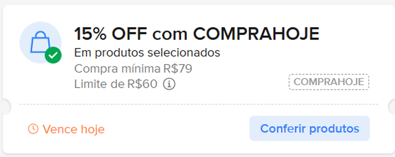Click the Compra mínima label
This screenshot has height=157, width=395.
117,68
